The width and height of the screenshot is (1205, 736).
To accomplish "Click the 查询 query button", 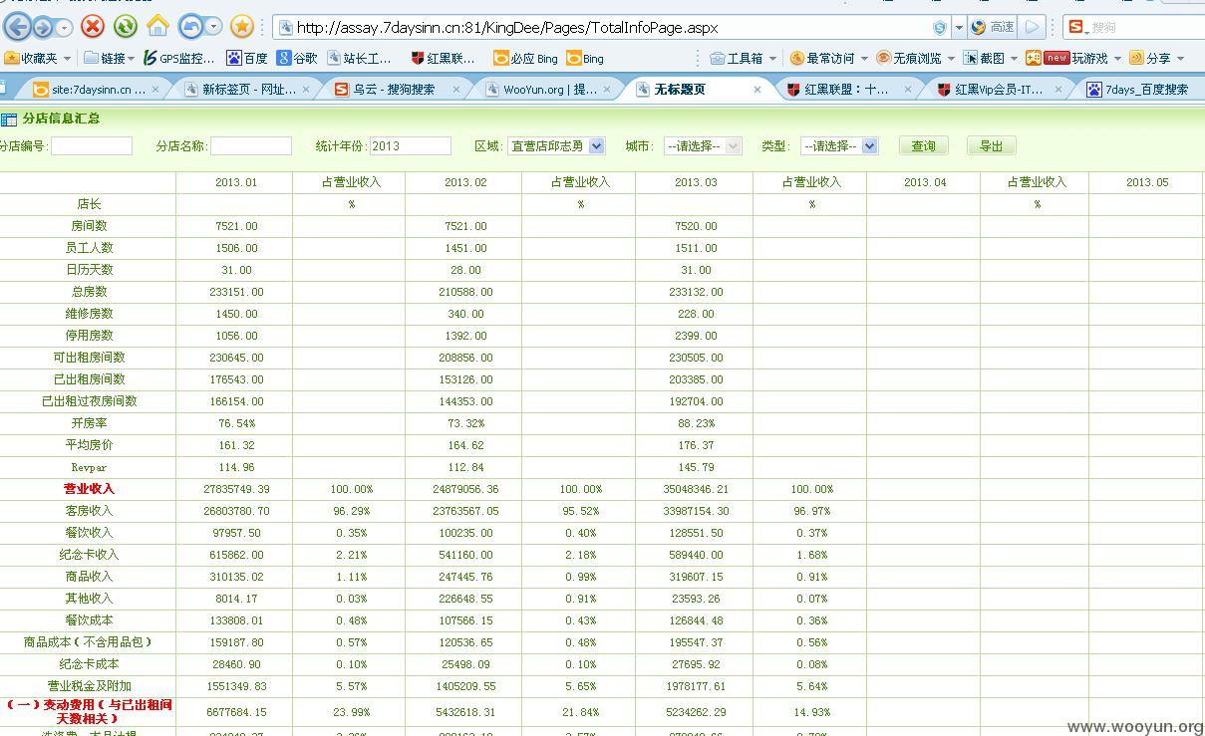I will click(923, 145).
